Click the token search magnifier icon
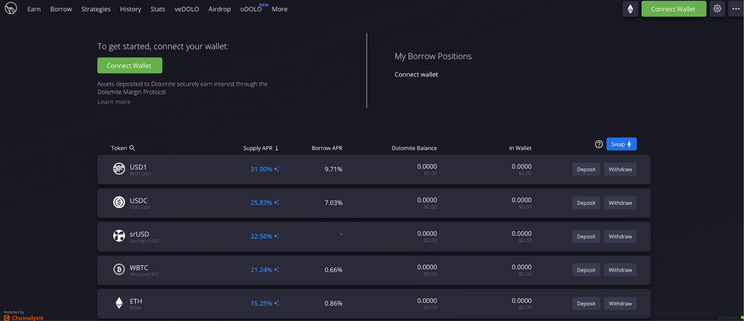This screenshot has width=744, height=321. pos(132,148)
